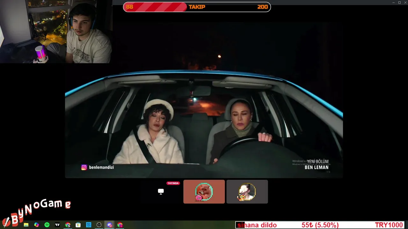Image resolution: width=408 pixels, height=229 pixels.
Task: Open Spotify from the taskbar
Action: [x=47, y=225]
